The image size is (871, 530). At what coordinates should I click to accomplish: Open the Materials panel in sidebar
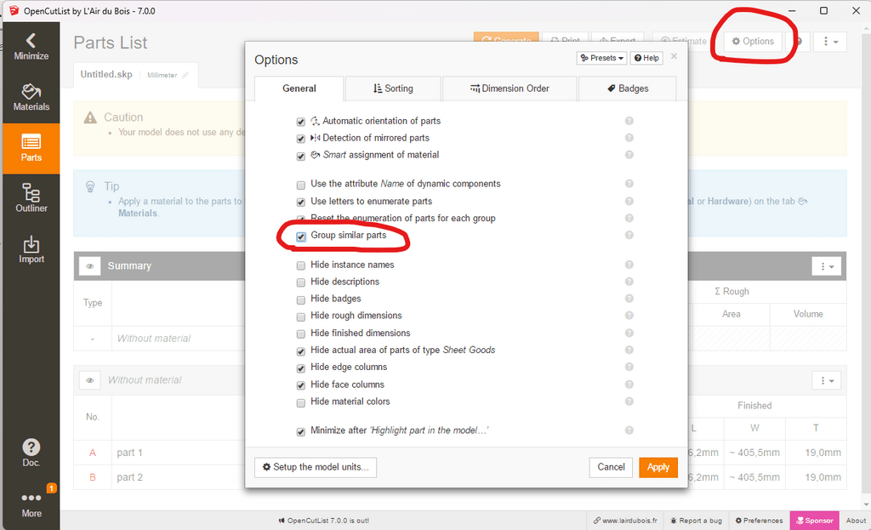coord(31,97)
